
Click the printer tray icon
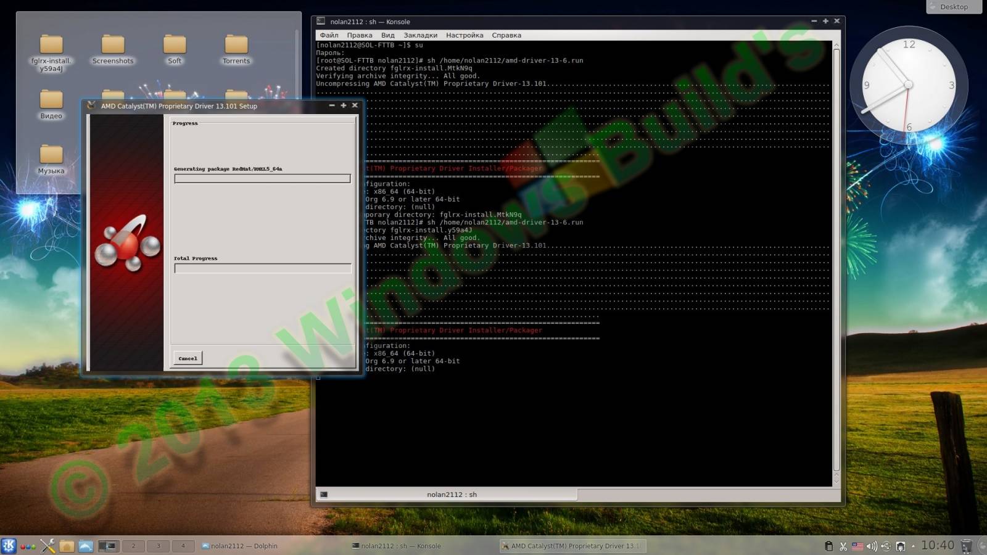[x=901, y=546]
